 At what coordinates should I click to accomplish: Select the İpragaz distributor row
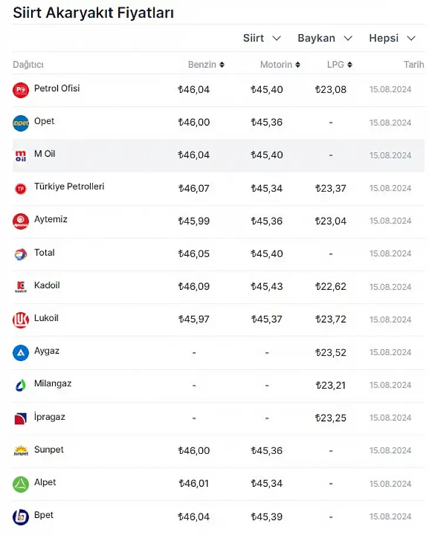coord(218,418)
